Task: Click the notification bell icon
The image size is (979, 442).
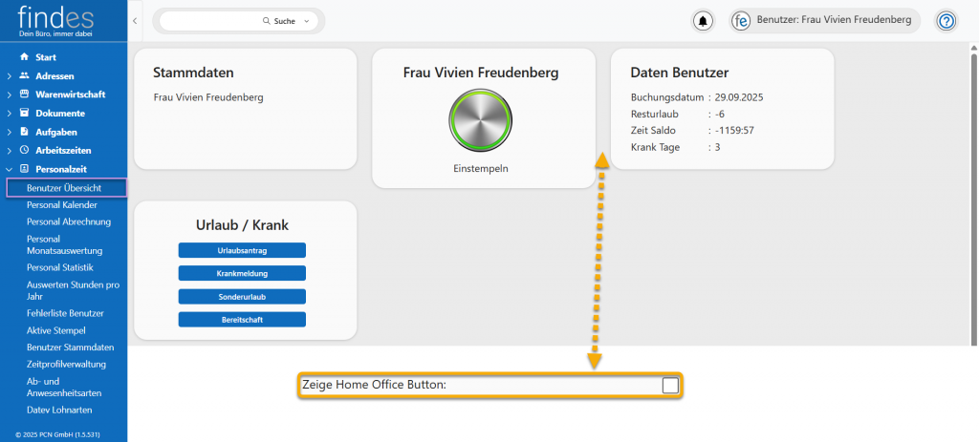Action: point(704,21)
